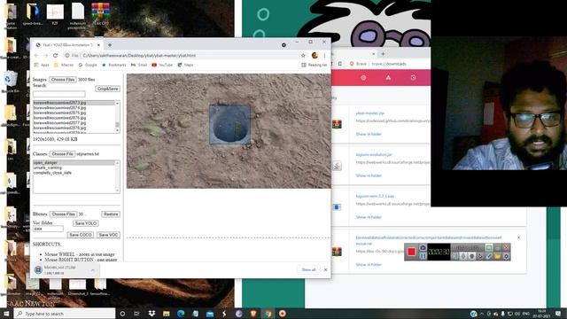The width and height of the screenshot is (567, 319).
Task: Open Dropbox from the taskbar
Action: point(151,314)
